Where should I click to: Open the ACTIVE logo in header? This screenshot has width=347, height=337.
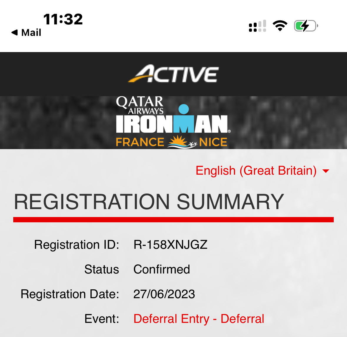tap(174, 74)
